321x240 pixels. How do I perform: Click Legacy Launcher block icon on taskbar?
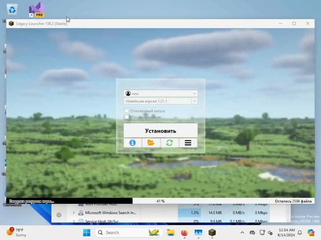click(212, 232)
